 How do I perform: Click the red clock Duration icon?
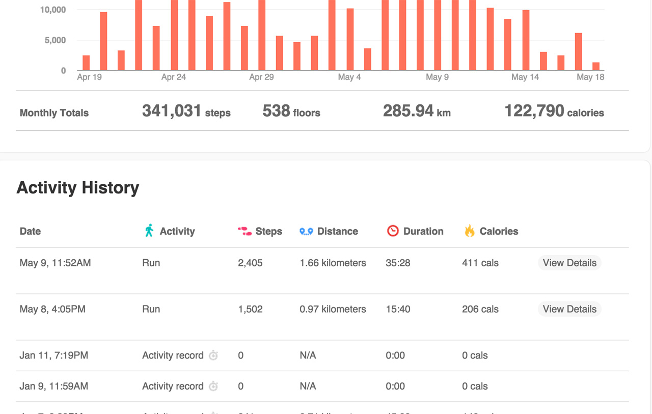(393, 231)
